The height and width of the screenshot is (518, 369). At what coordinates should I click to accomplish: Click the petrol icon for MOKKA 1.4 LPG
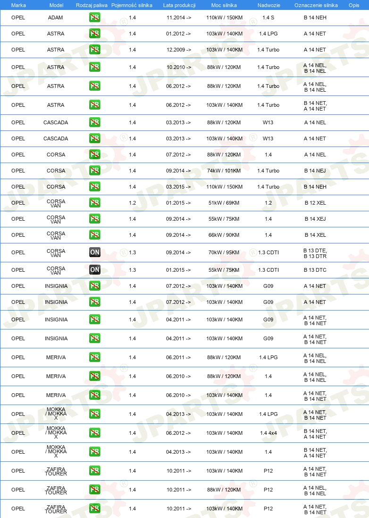(x=95, y=414)
